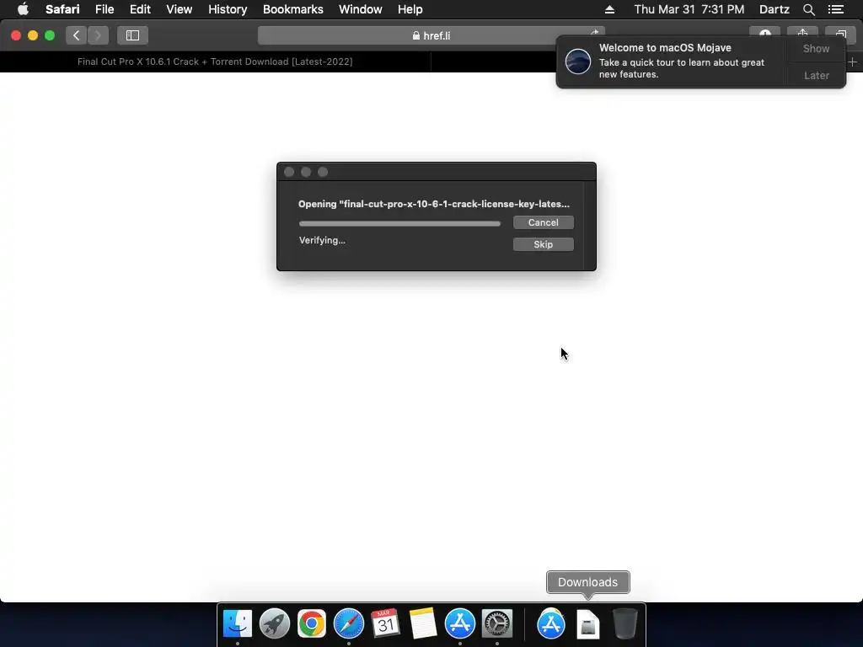Go forward in Safari history
863x647 pixels.
(x=98, y=35)
